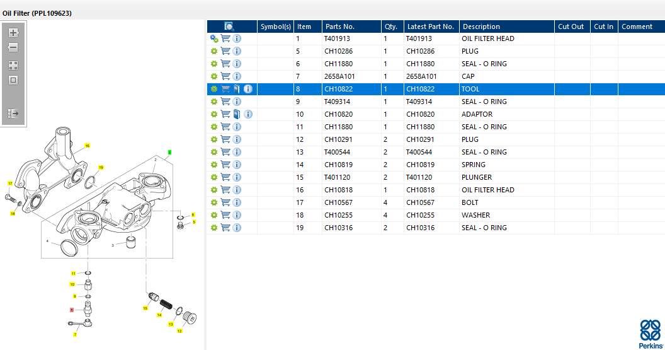Open info for item 13 T400544
Viewport: 665px width, 350px height.
coord(237,152)
